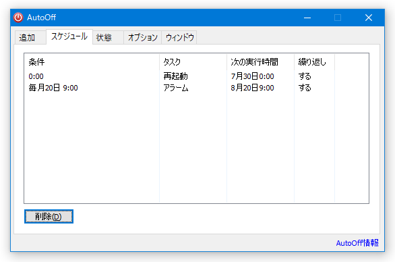Click the AutoOff power icon in title bar
This screenshot has width=395, height=262.
point(18,18)
